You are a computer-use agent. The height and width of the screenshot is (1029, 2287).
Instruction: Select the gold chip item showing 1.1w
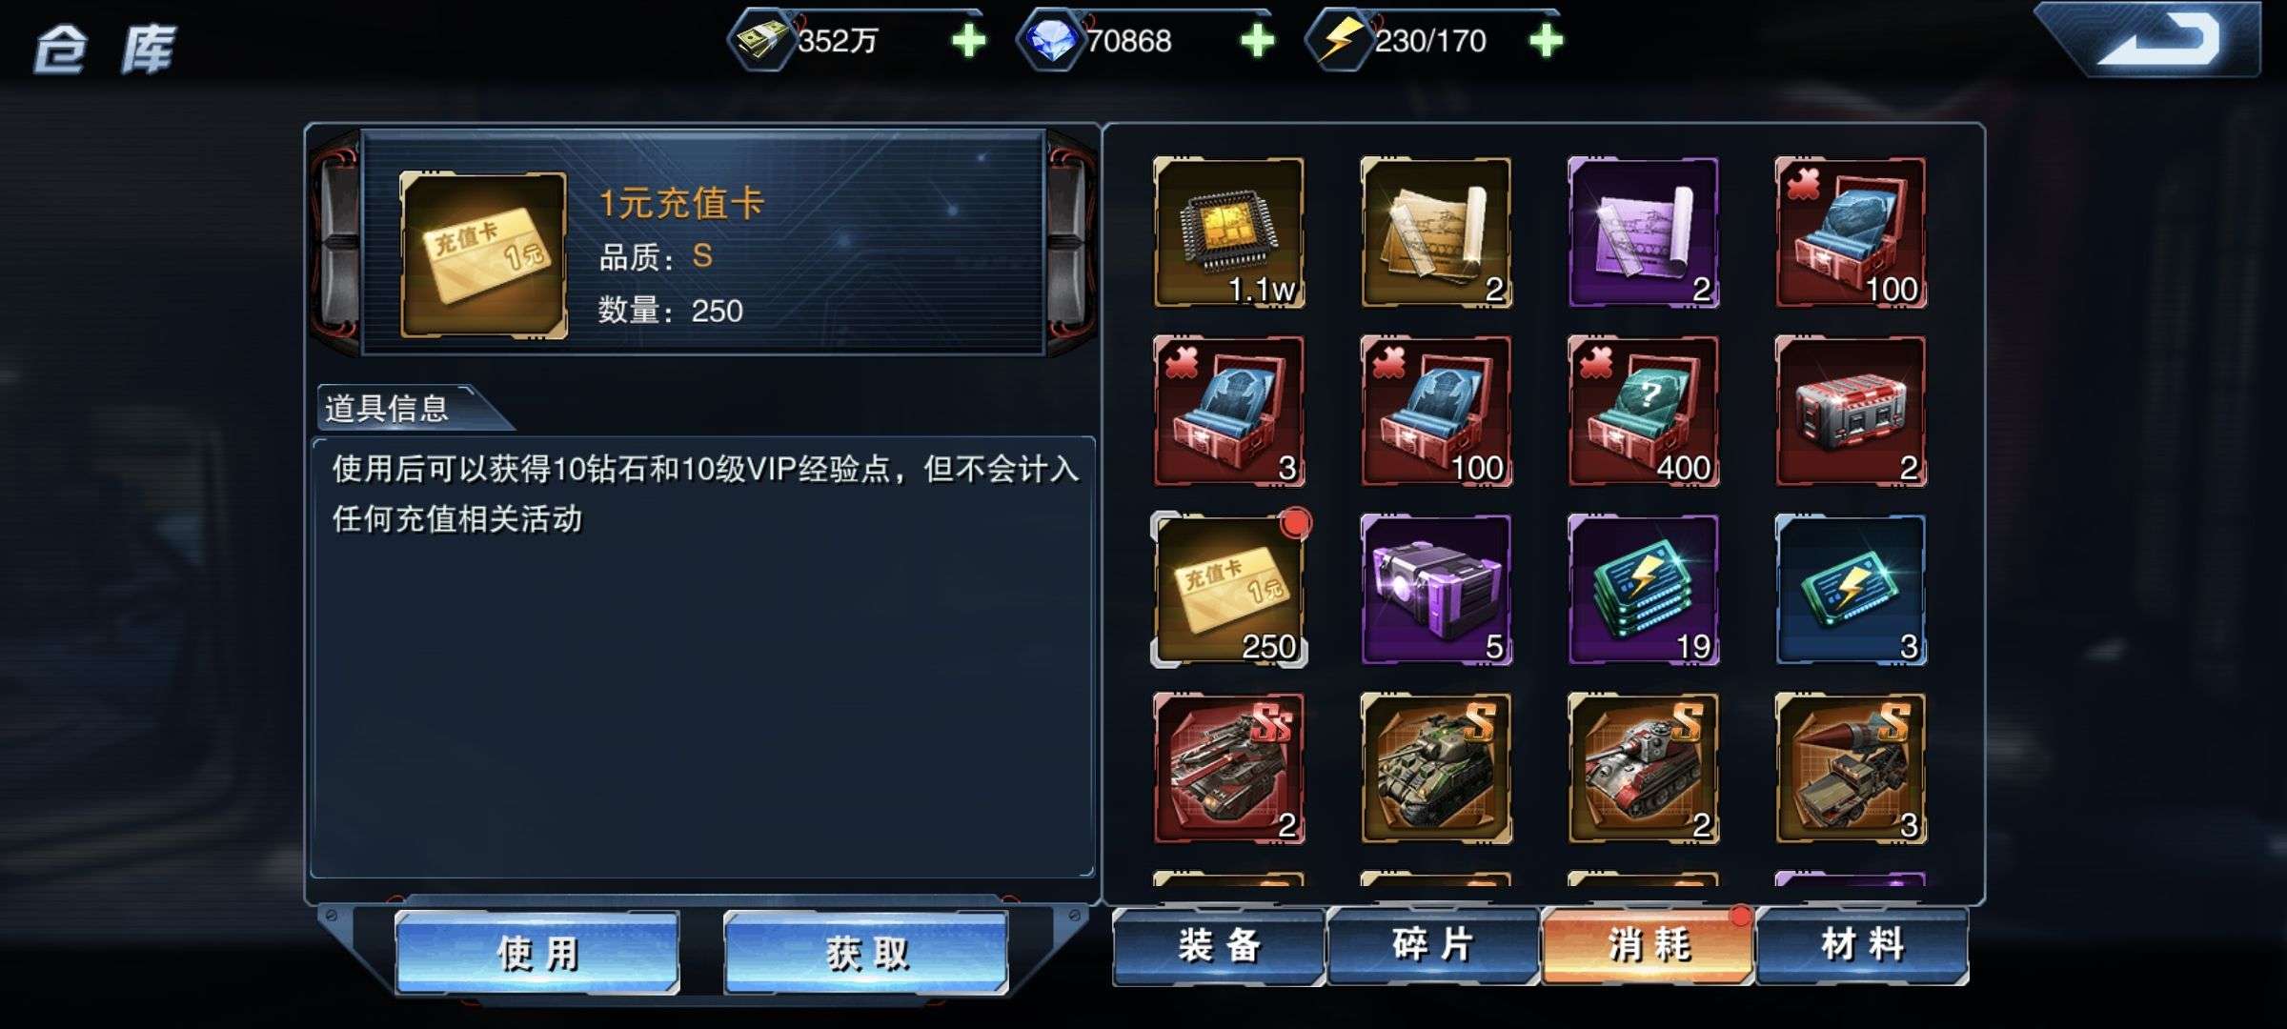click(x=1228, y=232)
